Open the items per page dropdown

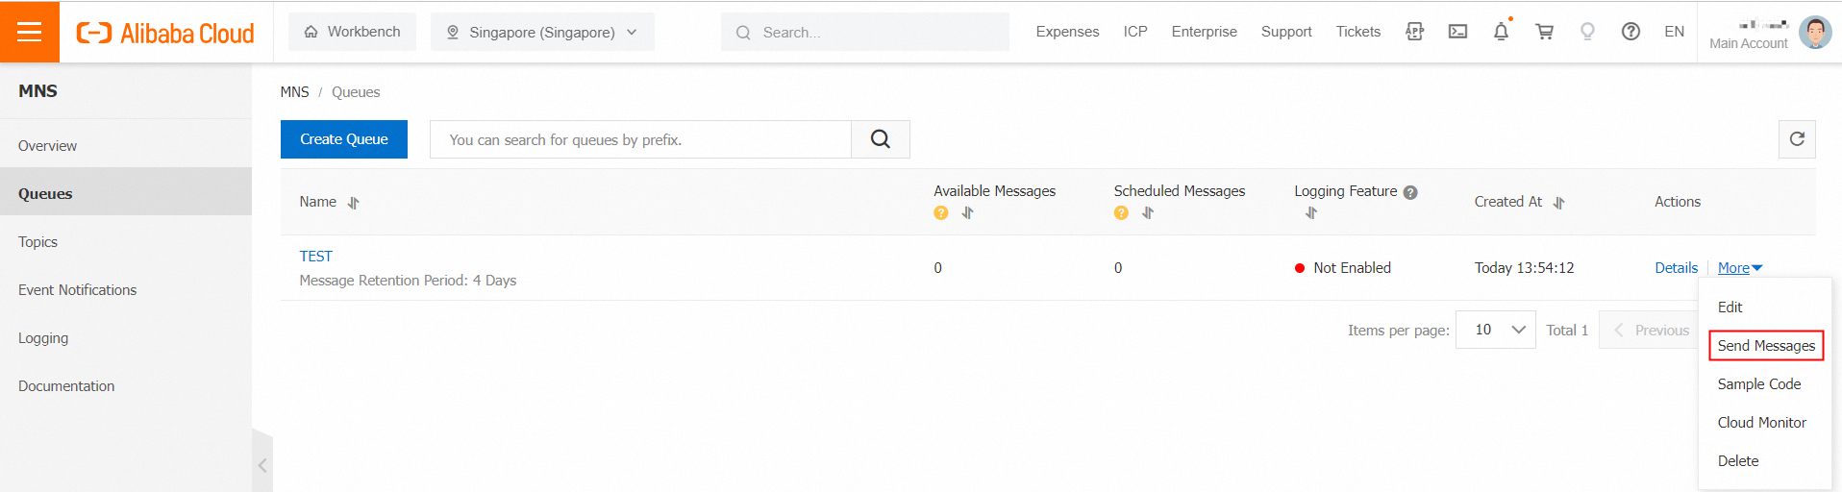pos(1495,330)
